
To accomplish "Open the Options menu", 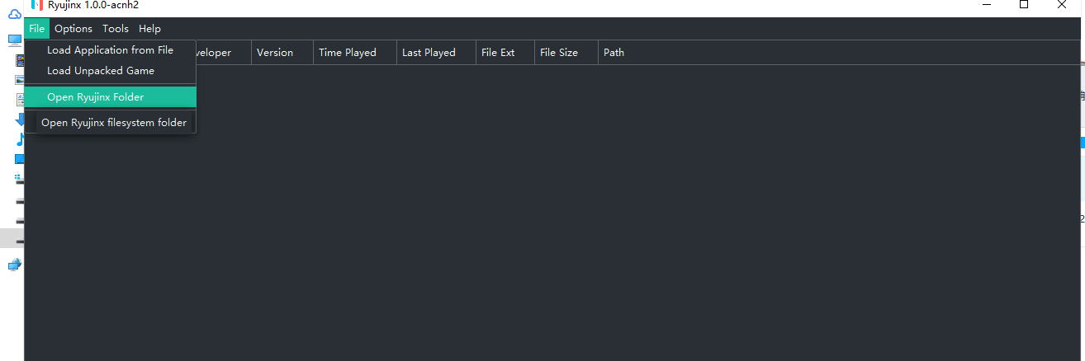I will pyautogui.click(x=73, y=29).
